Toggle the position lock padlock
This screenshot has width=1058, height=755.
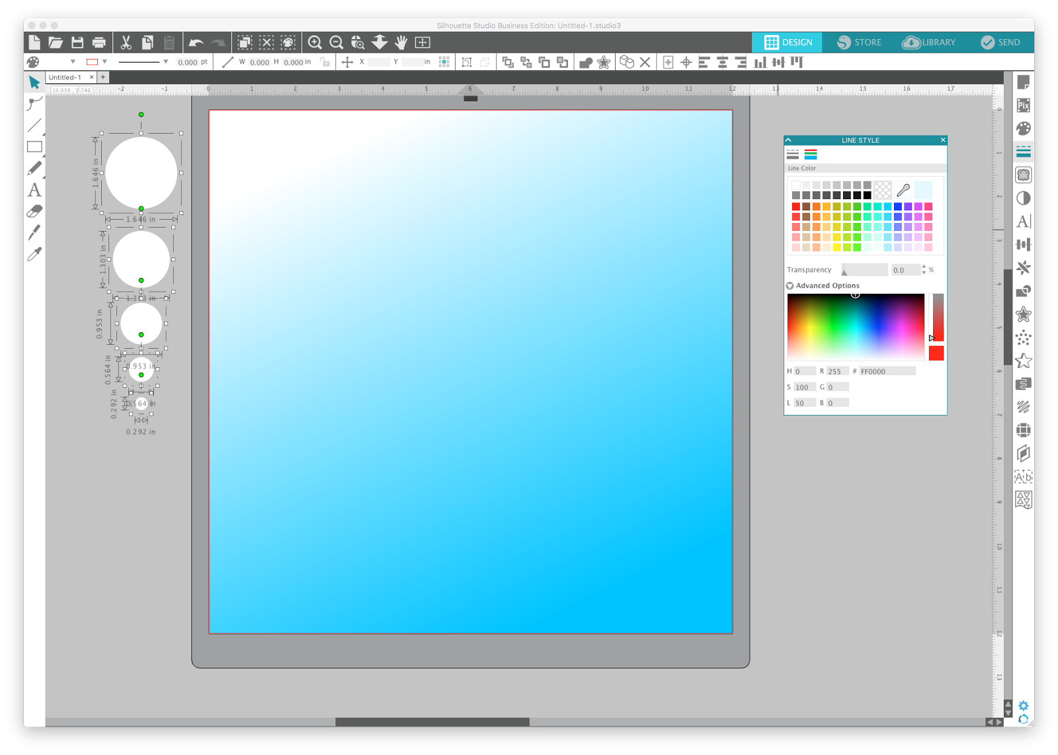(x=324, y=62)
